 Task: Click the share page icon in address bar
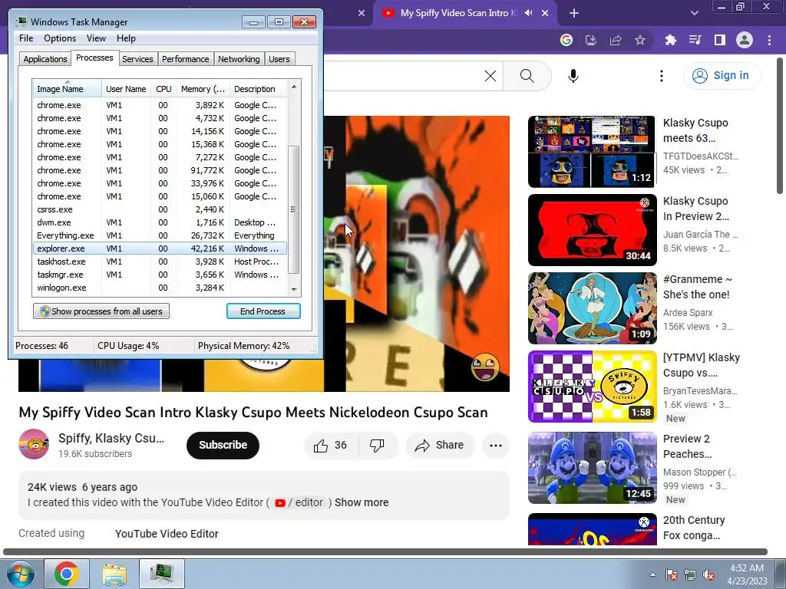616,40
